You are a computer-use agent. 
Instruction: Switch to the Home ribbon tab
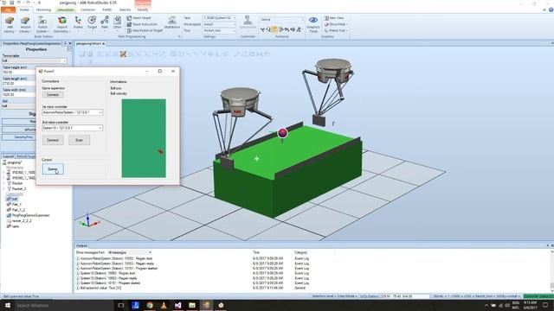click(x=24, y=10)
